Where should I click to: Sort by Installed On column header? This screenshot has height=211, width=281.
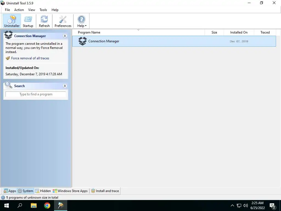point(239,32)
